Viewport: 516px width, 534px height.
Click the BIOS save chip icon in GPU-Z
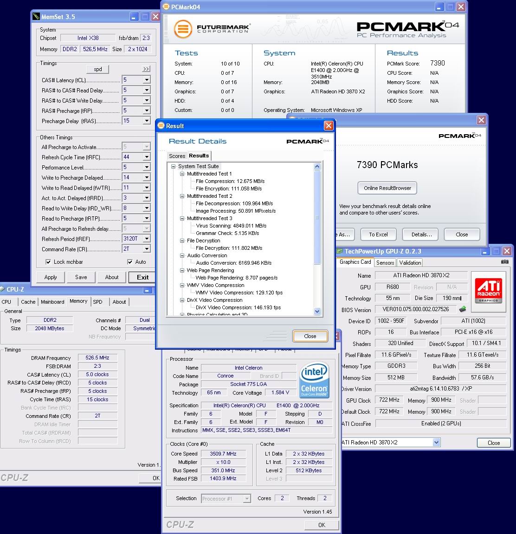coord(463,309)
